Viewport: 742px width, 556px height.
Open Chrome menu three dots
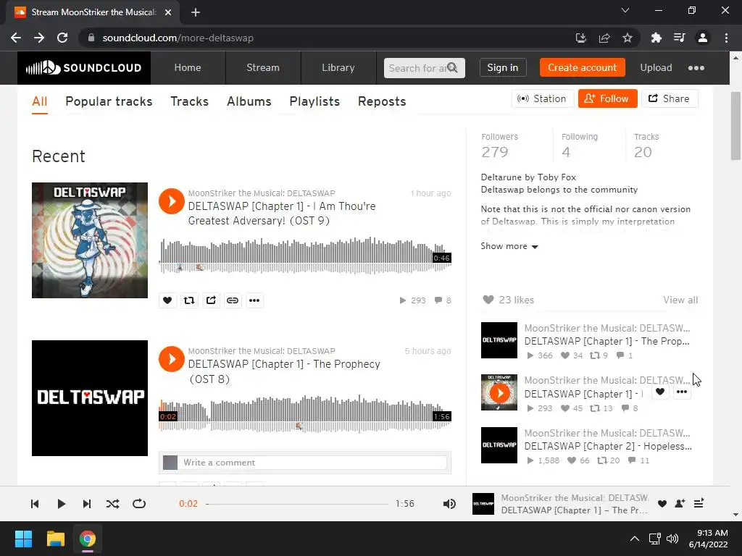click(726, 38)
